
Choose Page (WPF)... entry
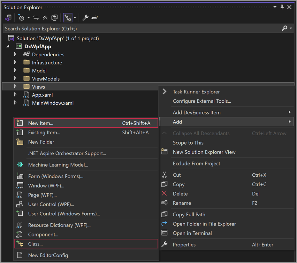coord(86,195)
